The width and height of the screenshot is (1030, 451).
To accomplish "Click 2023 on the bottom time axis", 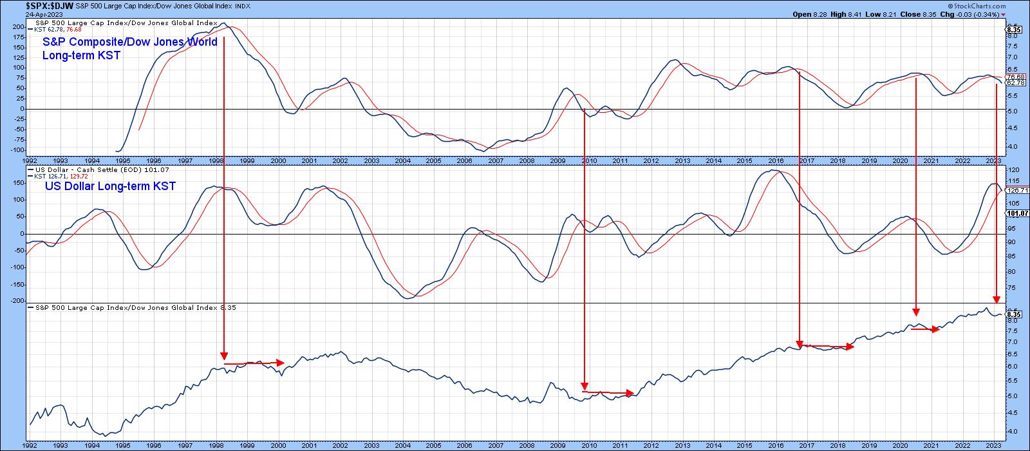I will pos(993,445).
